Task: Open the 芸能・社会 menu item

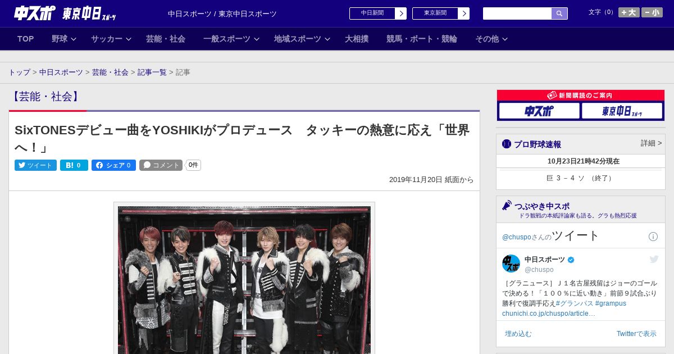Action: 166,39
